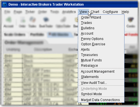Select View Audit Trail...
This screenshot has width=140, height=107.
point(101,83)
